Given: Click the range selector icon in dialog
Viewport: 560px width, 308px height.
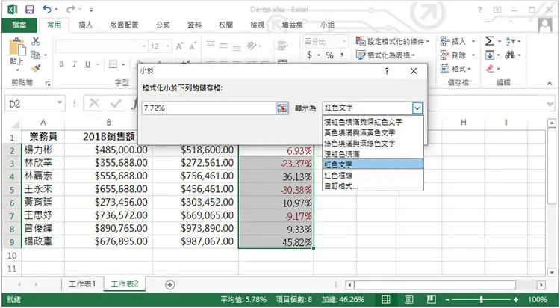Looking at the screenshot, I should [281, 108].
